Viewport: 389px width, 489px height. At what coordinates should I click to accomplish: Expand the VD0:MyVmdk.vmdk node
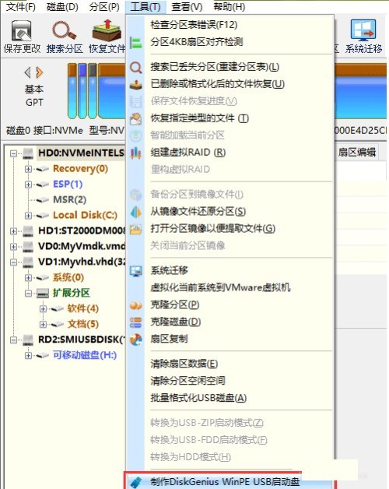pos(13,247)
